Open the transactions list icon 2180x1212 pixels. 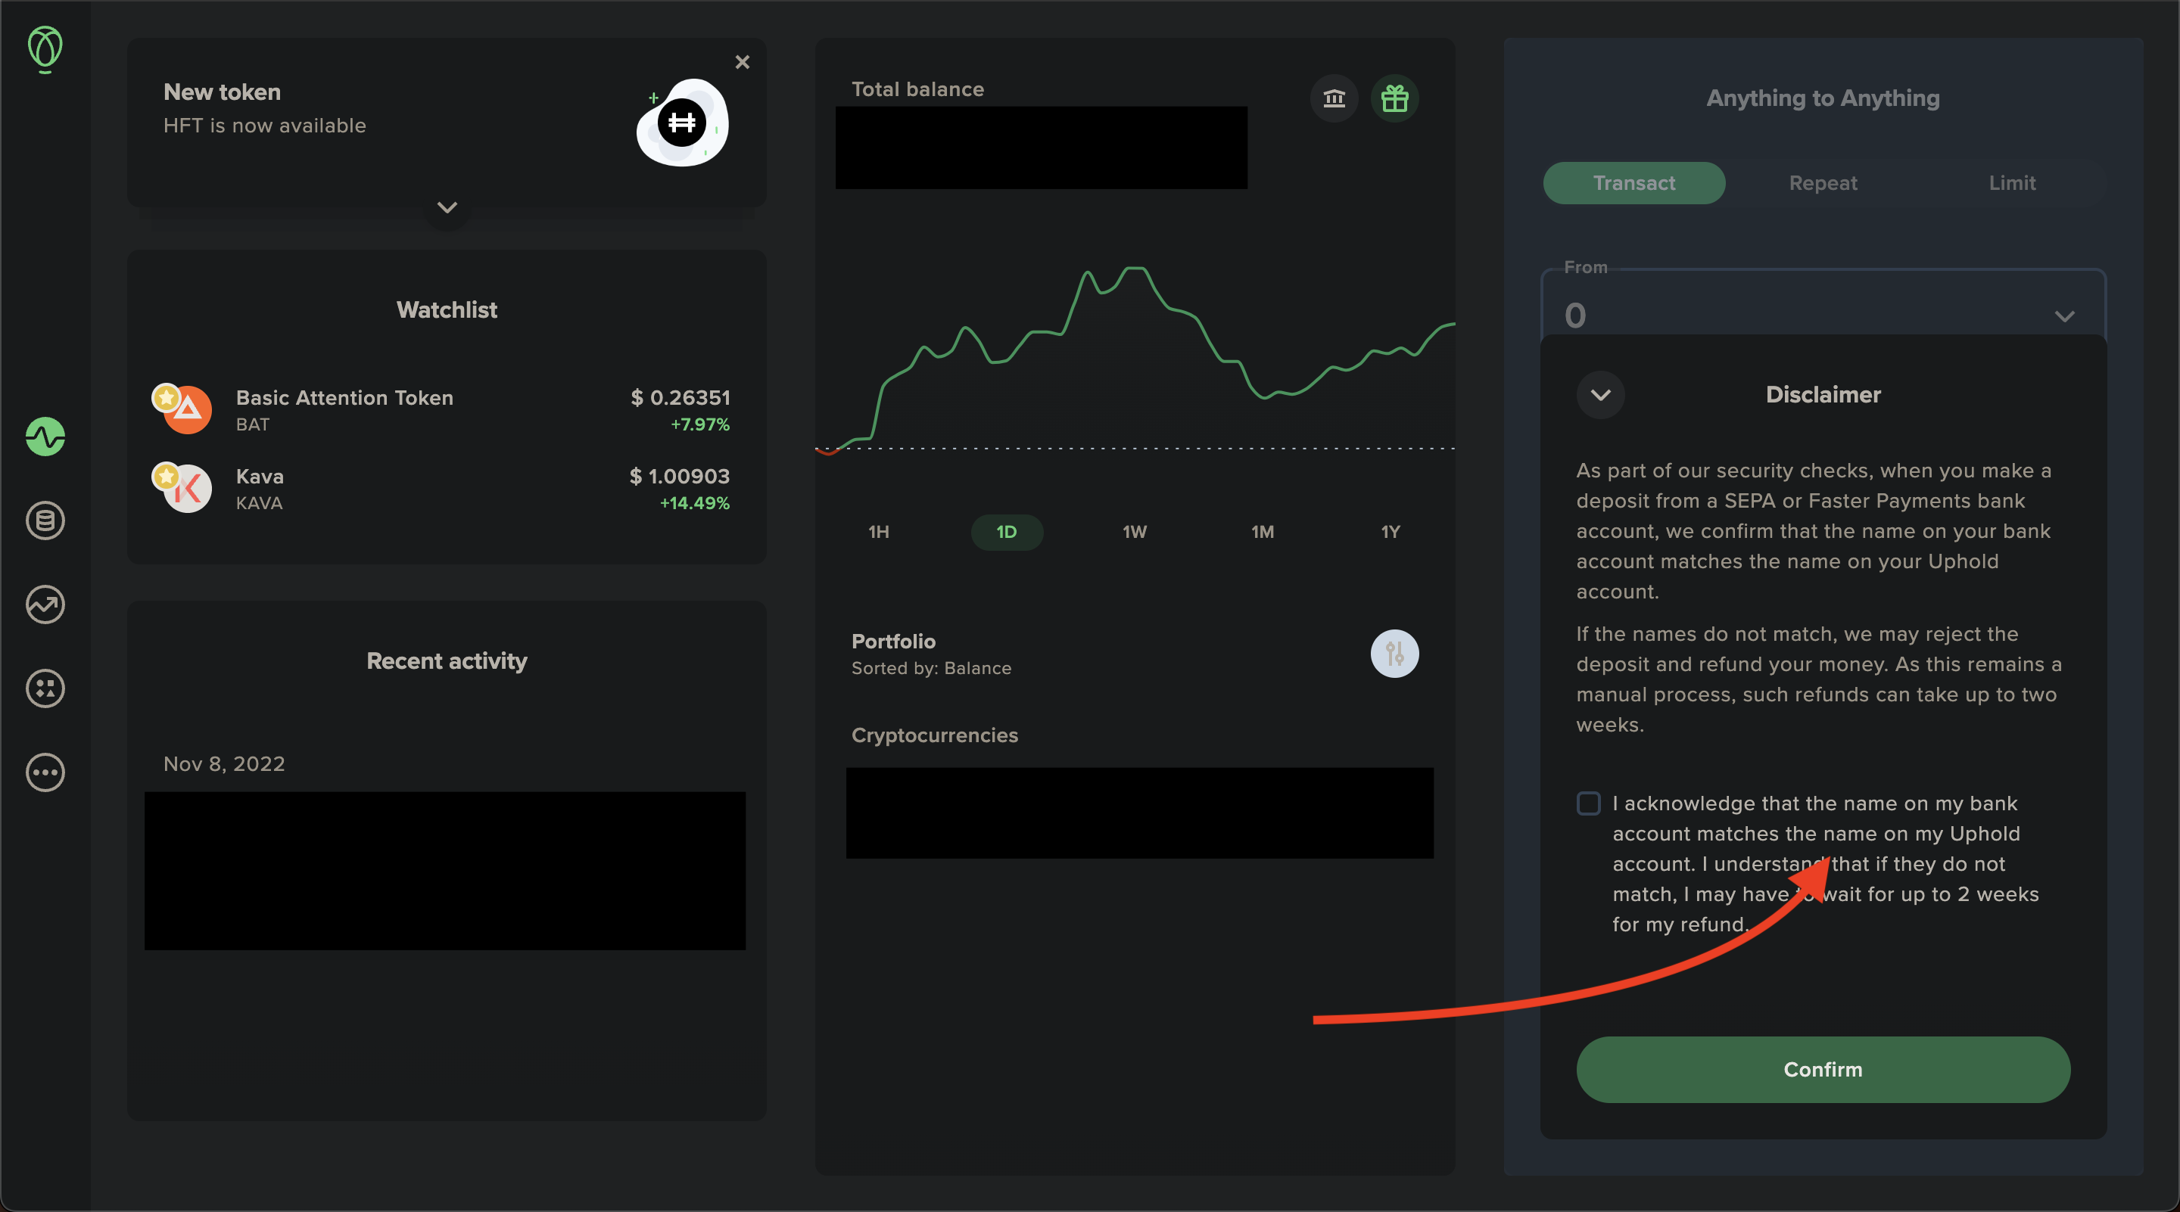[45, 521]
